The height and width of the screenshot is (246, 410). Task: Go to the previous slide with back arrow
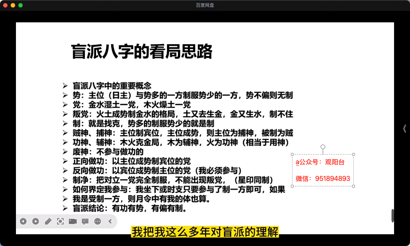tap(23, 221)
